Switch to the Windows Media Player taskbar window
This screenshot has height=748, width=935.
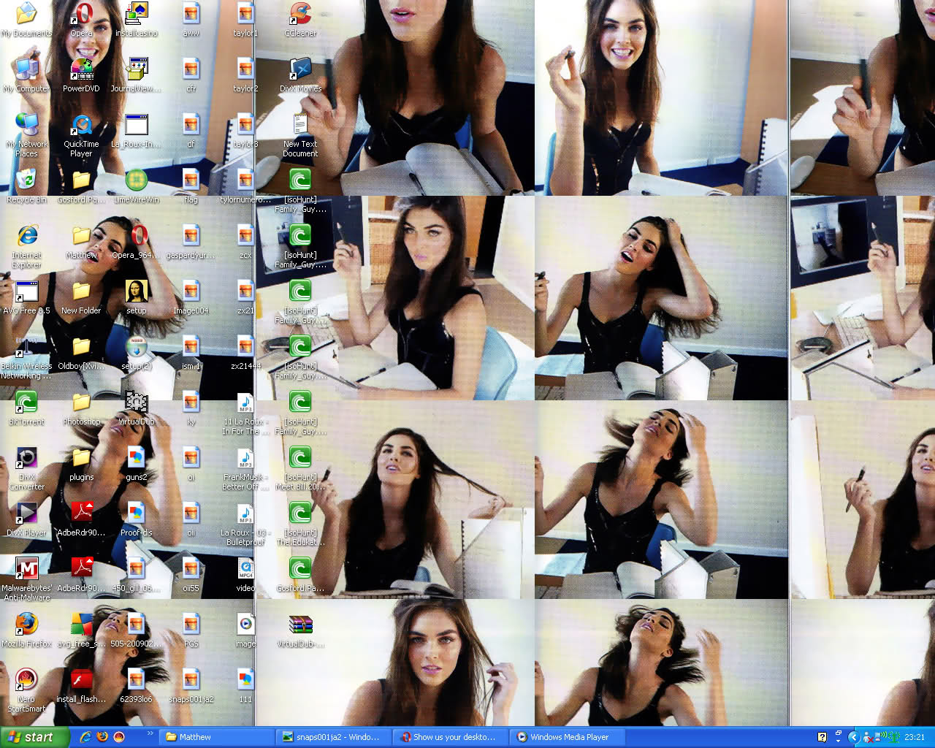pos(562,737)
